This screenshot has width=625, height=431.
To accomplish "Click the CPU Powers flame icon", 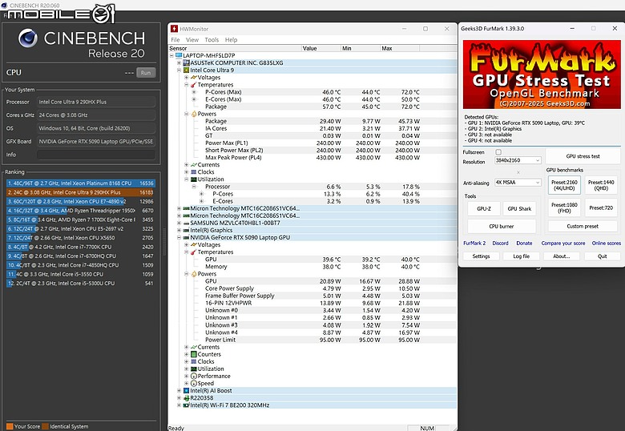I will [x=194, y=114].
